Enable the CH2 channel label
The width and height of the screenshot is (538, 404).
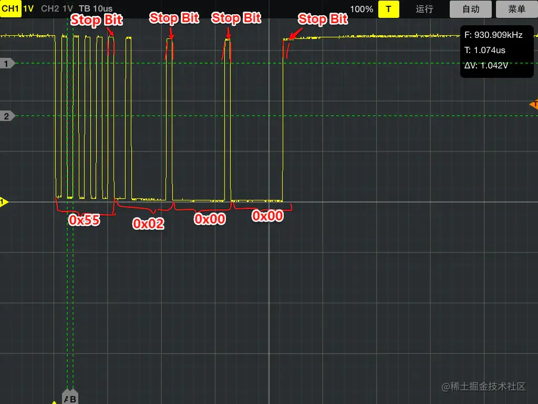point(50,8)
